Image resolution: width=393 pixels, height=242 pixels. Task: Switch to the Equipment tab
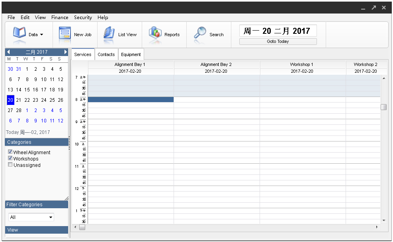[x=131, y=54]
